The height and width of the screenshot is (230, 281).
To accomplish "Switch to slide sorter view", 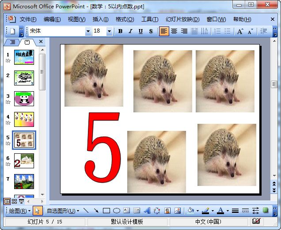I will click(x=15, y=201).
